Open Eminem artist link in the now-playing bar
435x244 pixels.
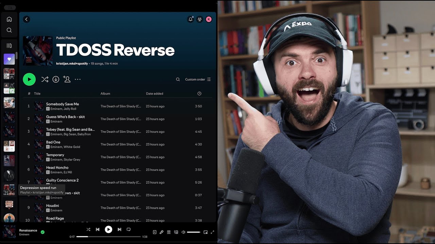[x=24, y=235]
